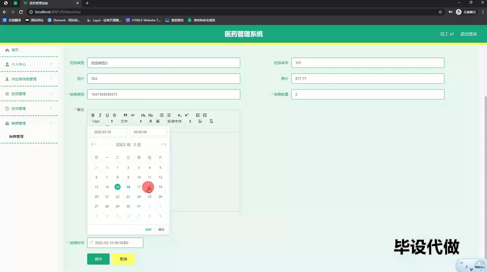Insert a blockquote using the quote icon

[x=125, y=115]
